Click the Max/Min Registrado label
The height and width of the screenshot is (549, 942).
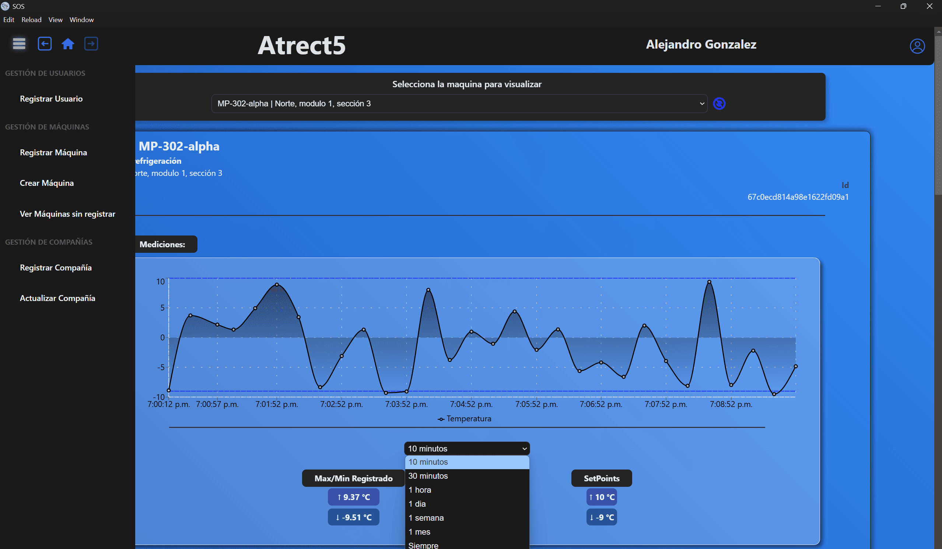[354, 478]
